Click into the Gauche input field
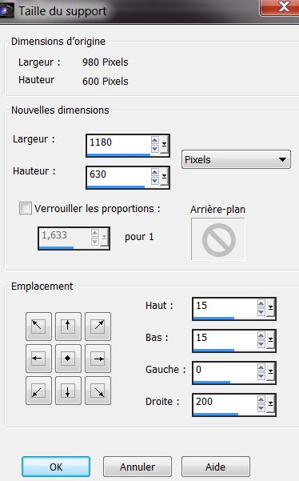The height and width of the screenshot is (481, 299). (225, 371)
